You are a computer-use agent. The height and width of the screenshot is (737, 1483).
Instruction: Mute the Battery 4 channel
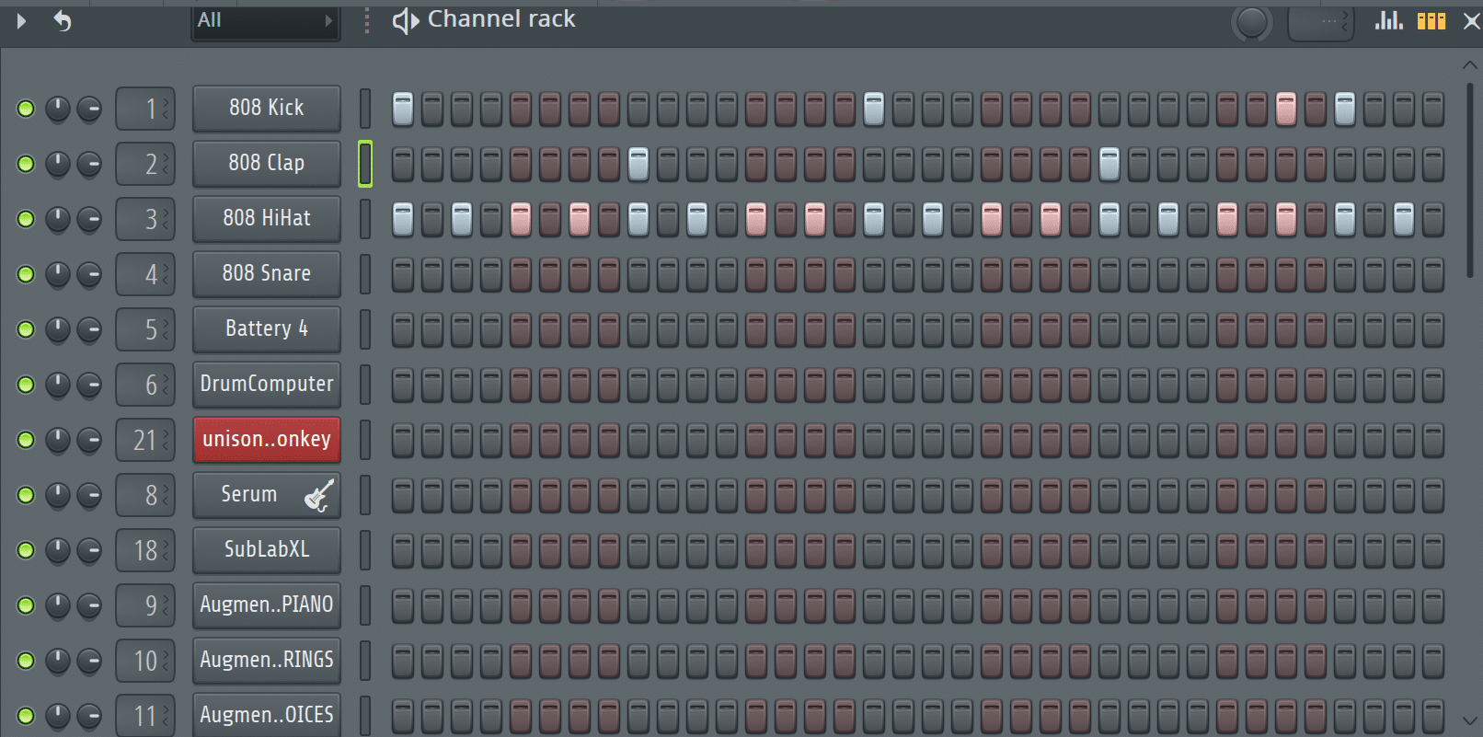tap(26, 329)
